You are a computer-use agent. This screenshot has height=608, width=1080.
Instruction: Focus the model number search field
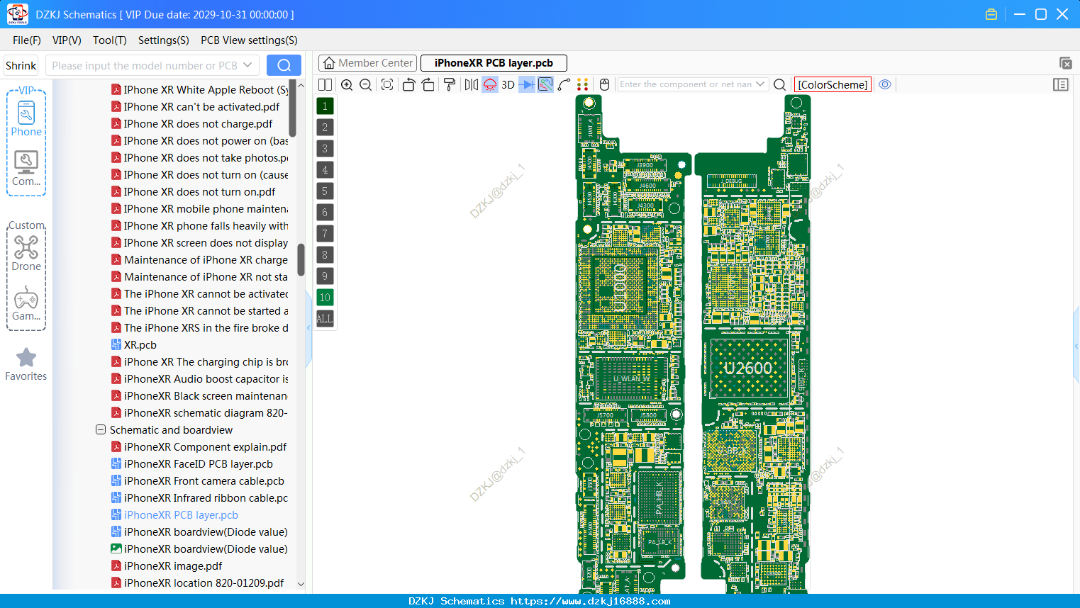point(145,65)
